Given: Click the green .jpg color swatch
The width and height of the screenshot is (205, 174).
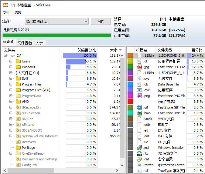Looking at the screenshot, I should (130, 67).
